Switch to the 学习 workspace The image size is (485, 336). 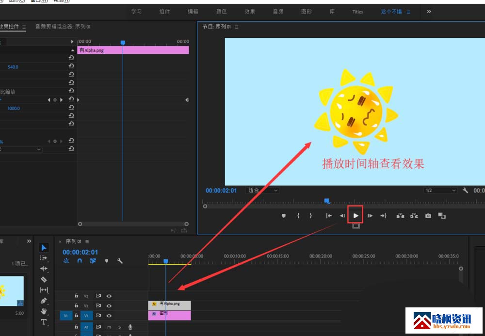tap(136, 12)
